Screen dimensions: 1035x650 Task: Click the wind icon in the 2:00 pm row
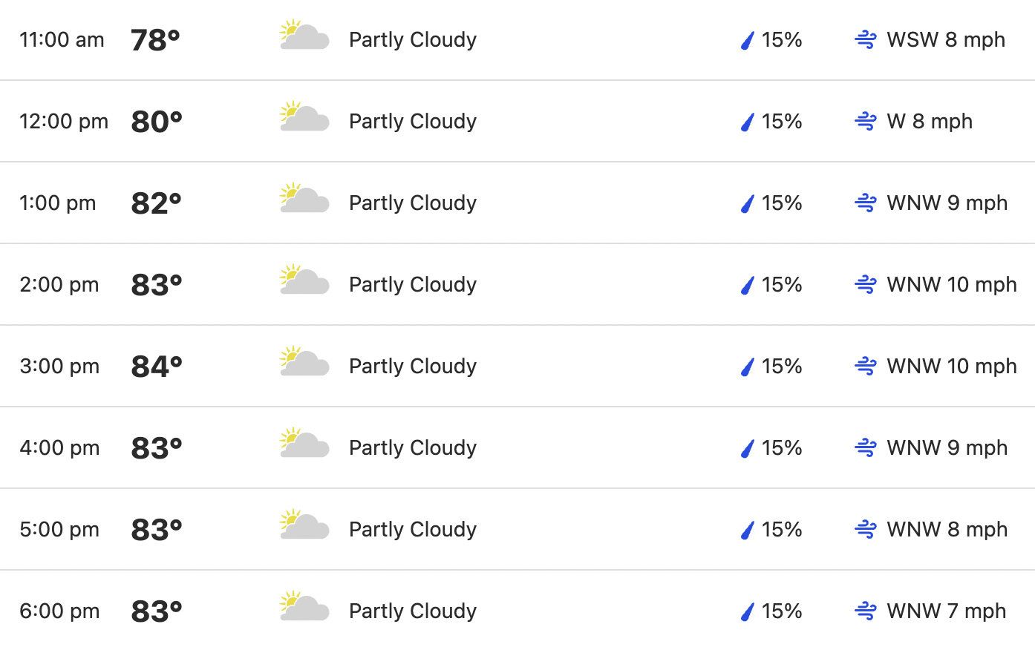pyautogui.click(x=866, y=284)
